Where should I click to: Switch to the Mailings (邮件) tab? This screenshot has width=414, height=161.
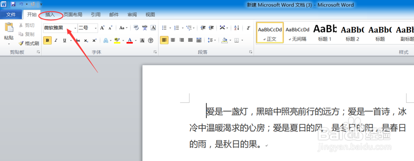(114, 14)
